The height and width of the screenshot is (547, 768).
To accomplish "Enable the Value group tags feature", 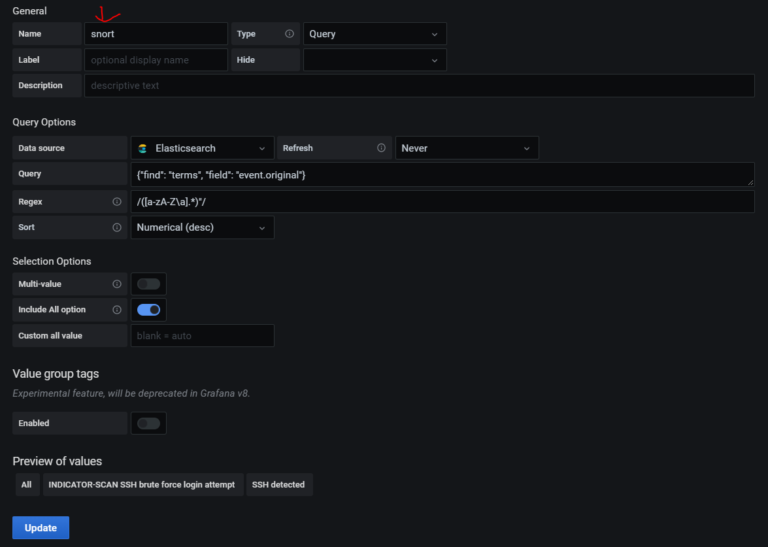I will pyautogui.click(x=148, y=423).
